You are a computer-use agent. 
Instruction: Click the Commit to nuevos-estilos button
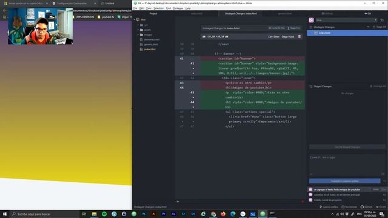[x=345, y=181]
